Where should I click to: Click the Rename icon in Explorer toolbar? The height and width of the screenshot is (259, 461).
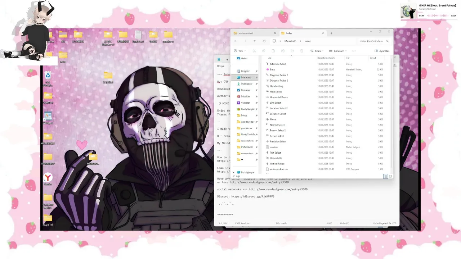click(x=283, y=51)
